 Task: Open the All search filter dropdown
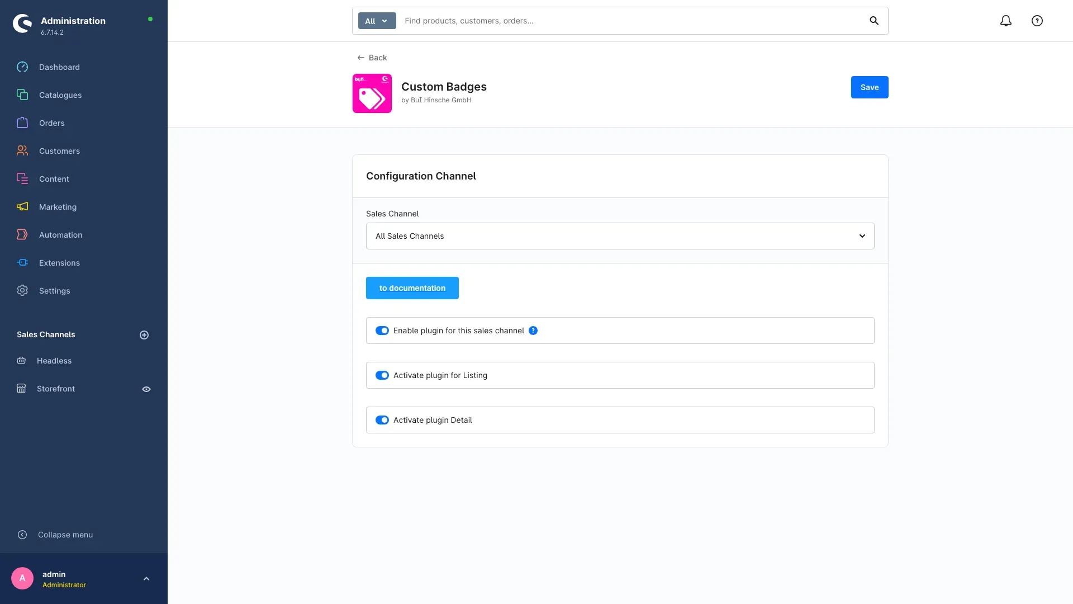[x=377, y=21]
